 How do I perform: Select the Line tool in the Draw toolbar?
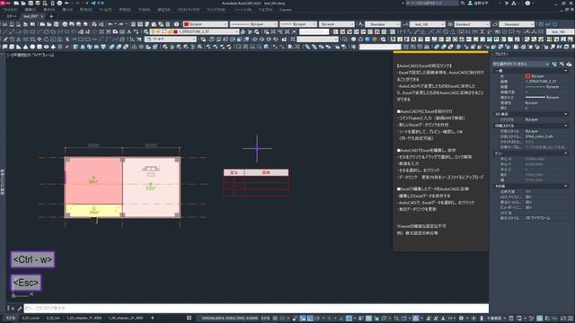pyautogui.click(x=4, y=32)
